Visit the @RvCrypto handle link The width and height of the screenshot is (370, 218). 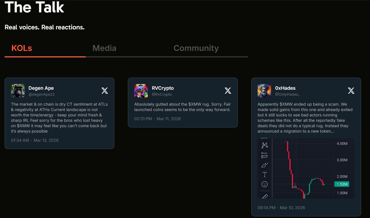coord(162,94)
